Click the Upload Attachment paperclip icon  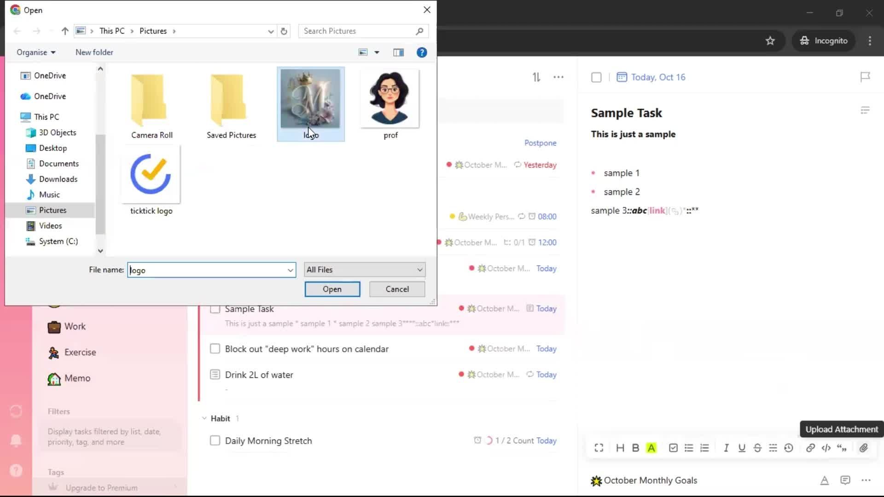tap(863, 448)
